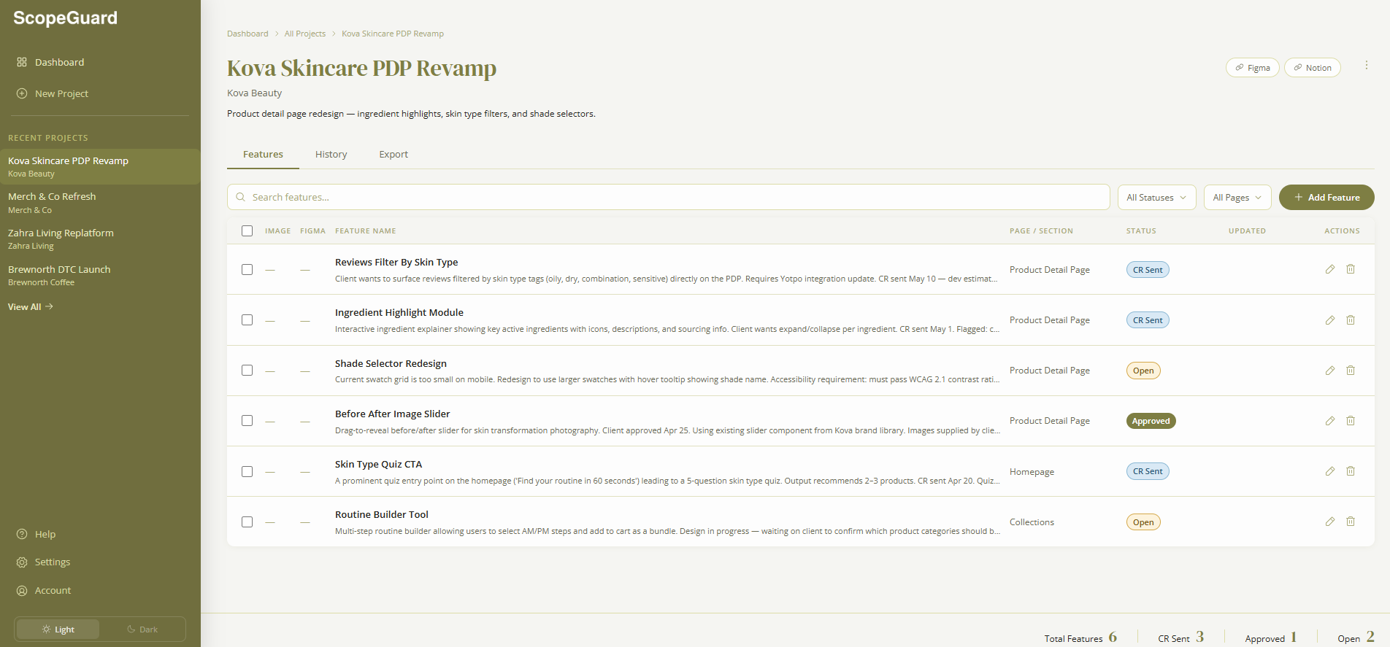Screen dimensions: 1390x647
Task: Delete the Shade Selector Redesign feature
Action: point(1351,371)
